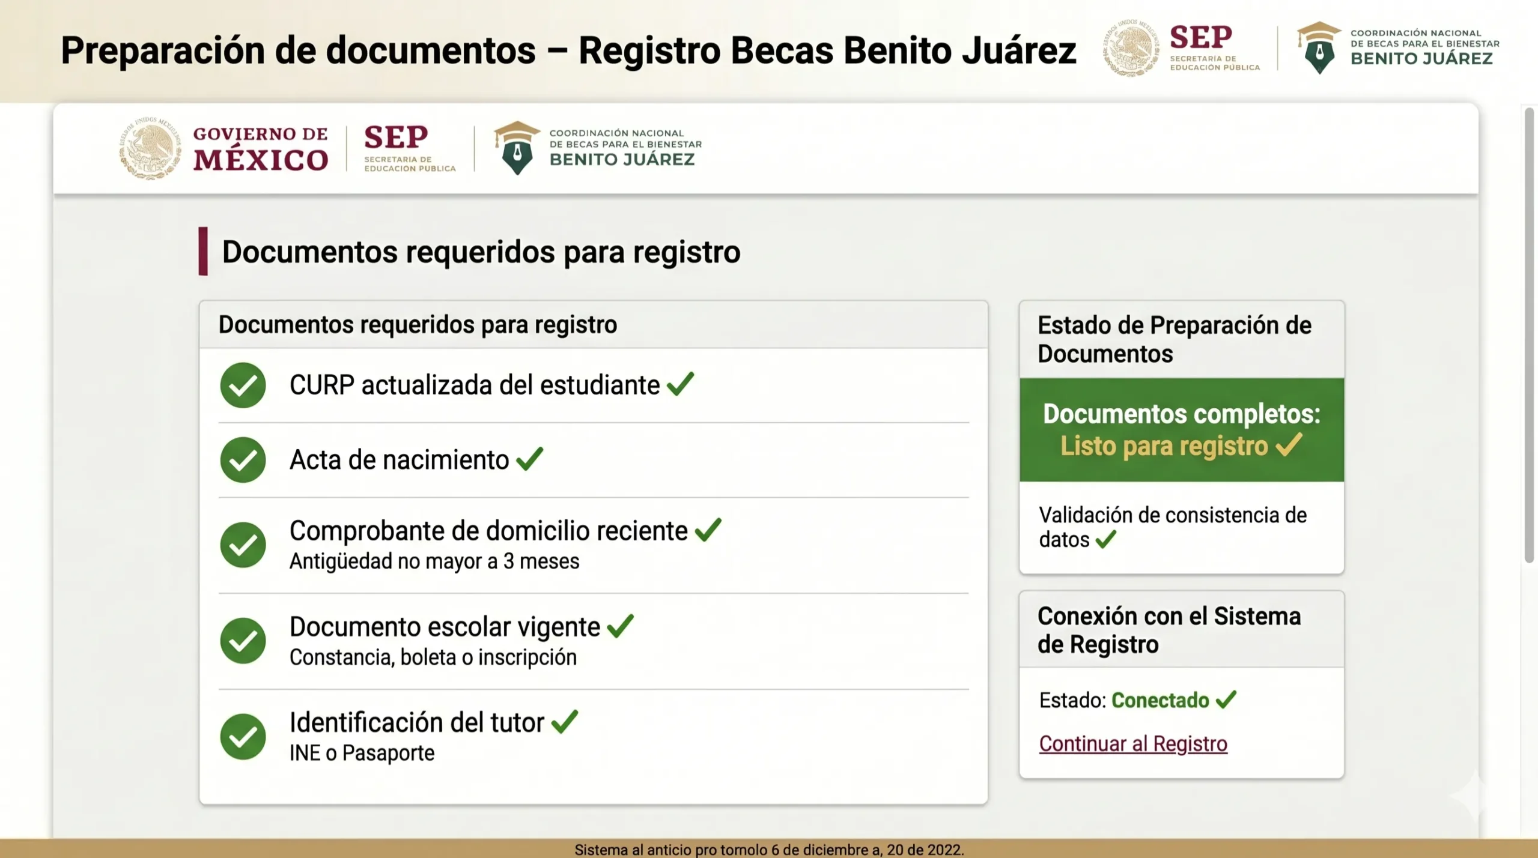Screen dimensions: 1538x858
Task: Click the INE o Pasaporte note
Action: [362, 753]
